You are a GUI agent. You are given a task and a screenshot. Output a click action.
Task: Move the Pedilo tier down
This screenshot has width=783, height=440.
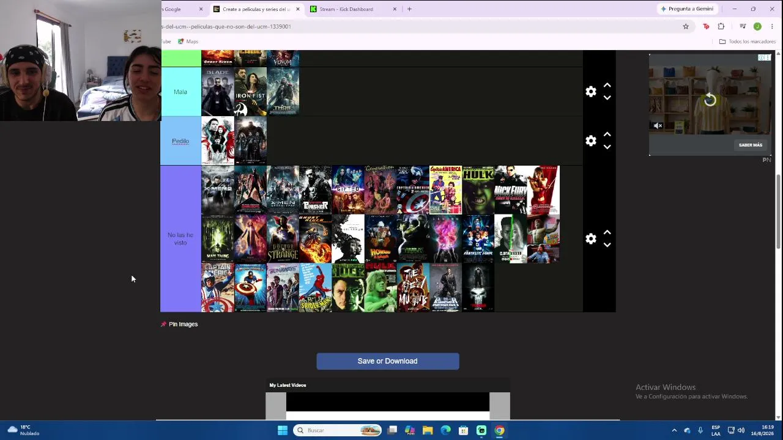coord(607,147)
